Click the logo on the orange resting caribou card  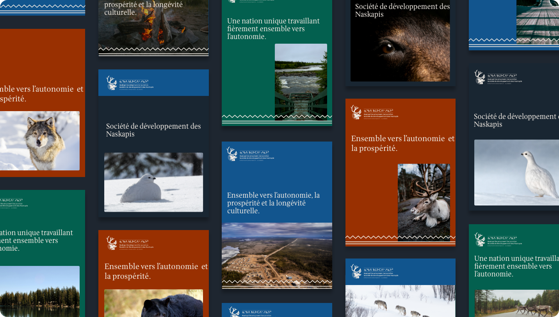point(356,112)
